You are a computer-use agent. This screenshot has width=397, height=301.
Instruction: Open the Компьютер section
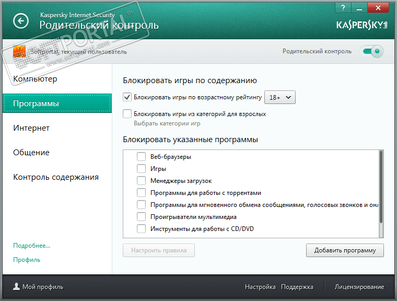(x=57, y=79)
